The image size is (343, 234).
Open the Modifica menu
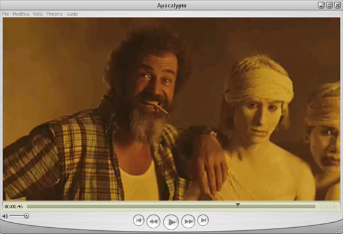[x=21, y=14]
